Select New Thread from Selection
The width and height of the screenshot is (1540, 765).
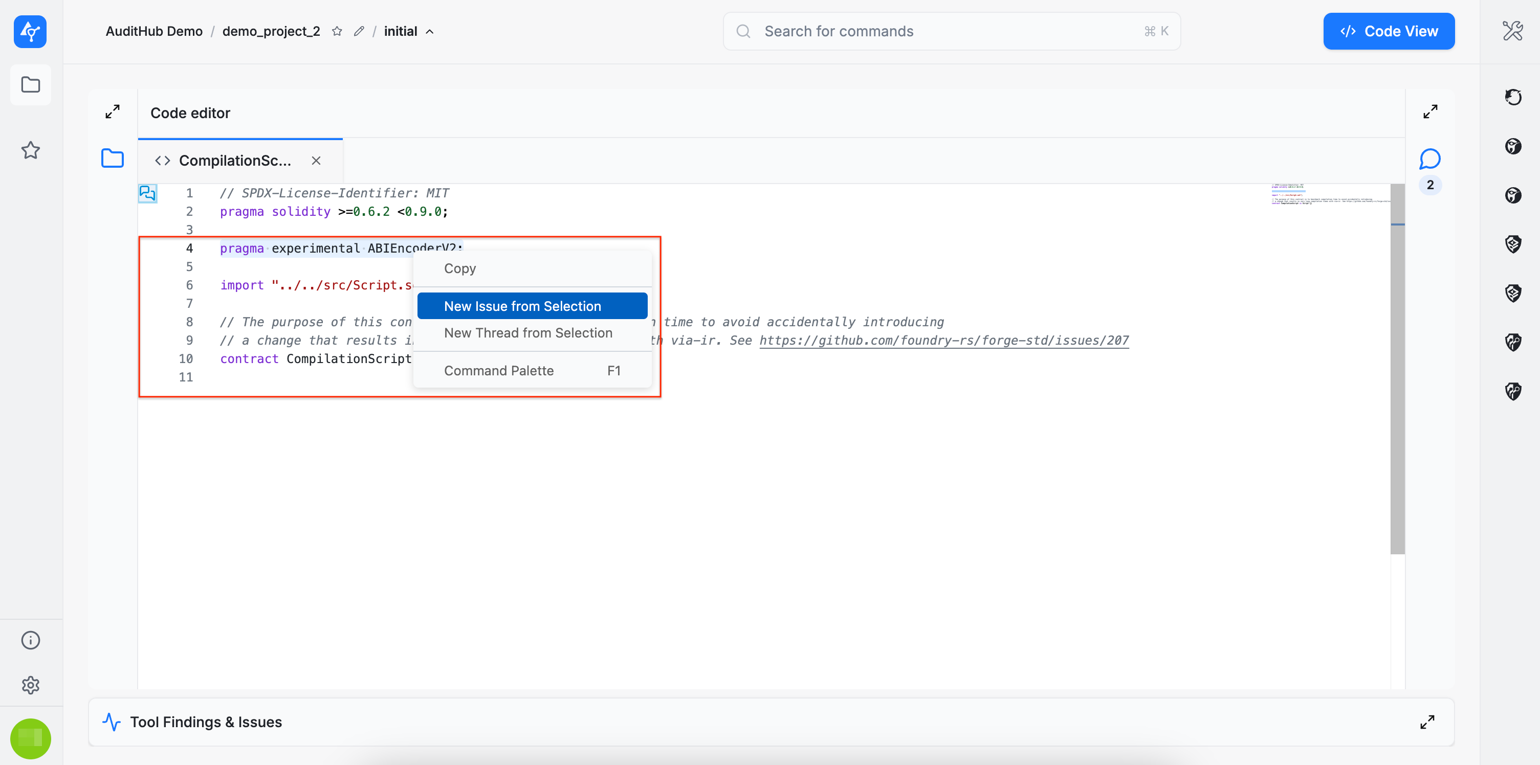pos(528,333)
